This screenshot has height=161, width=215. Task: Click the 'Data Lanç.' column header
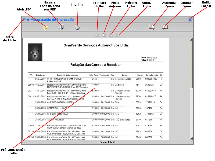click(40, 75)
